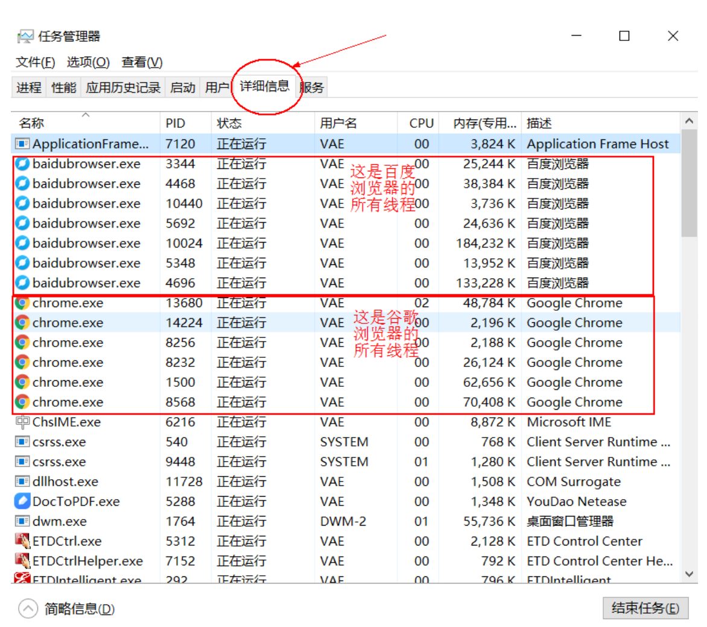Click csrss.exe icon for PID 9448

22,462
